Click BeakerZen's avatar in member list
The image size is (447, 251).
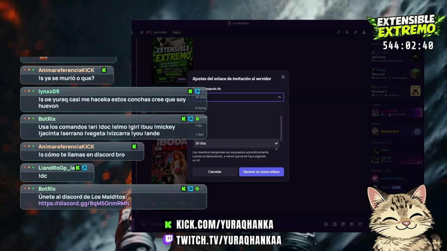tap(375, 131)
